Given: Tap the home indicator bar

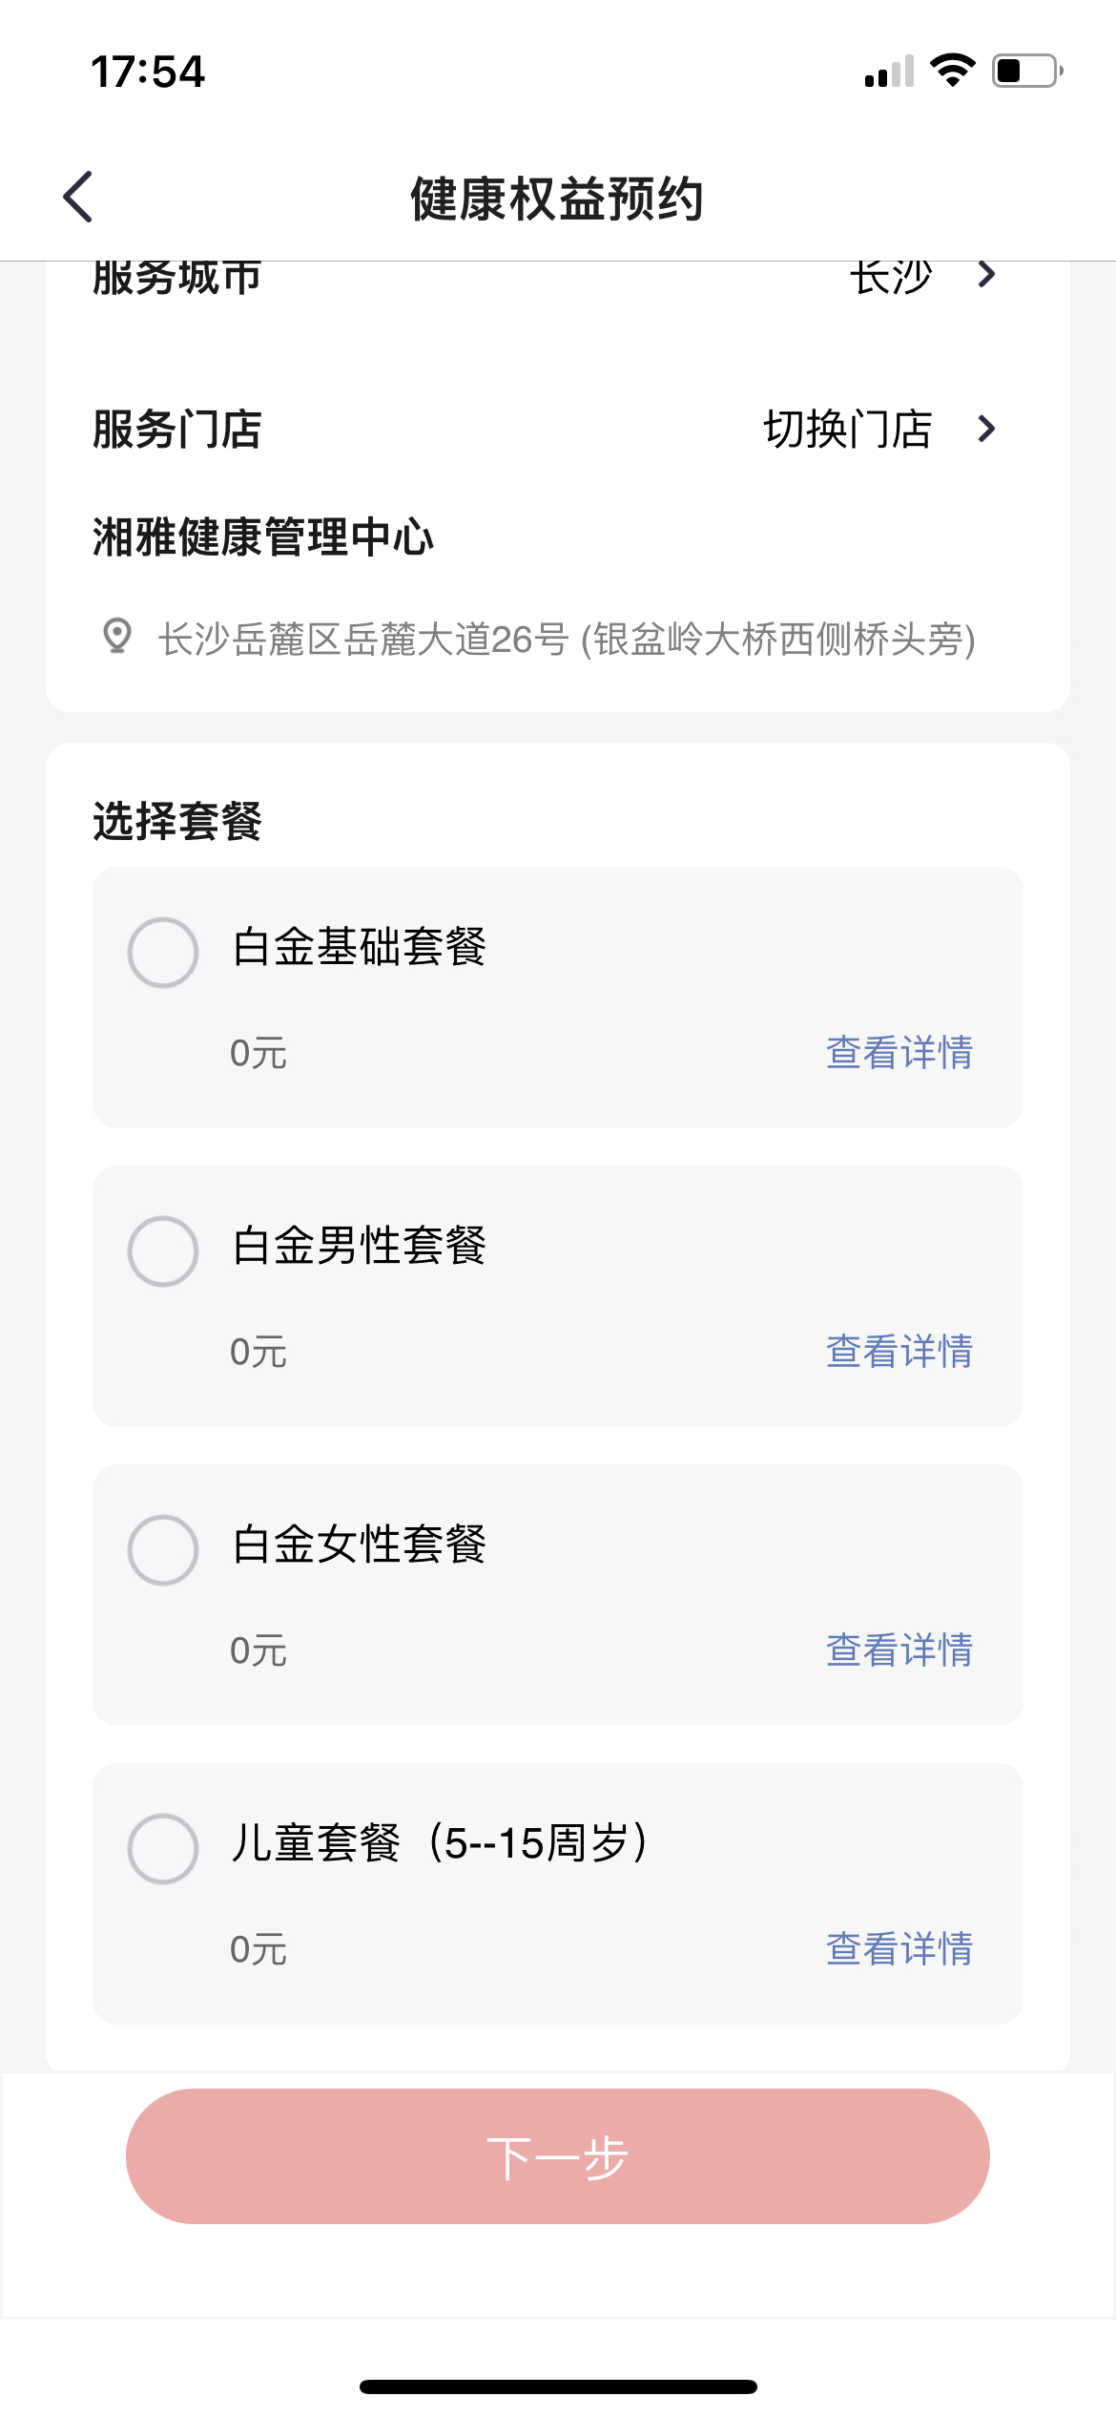Looking at the screenshot, I should [558, 2386].
